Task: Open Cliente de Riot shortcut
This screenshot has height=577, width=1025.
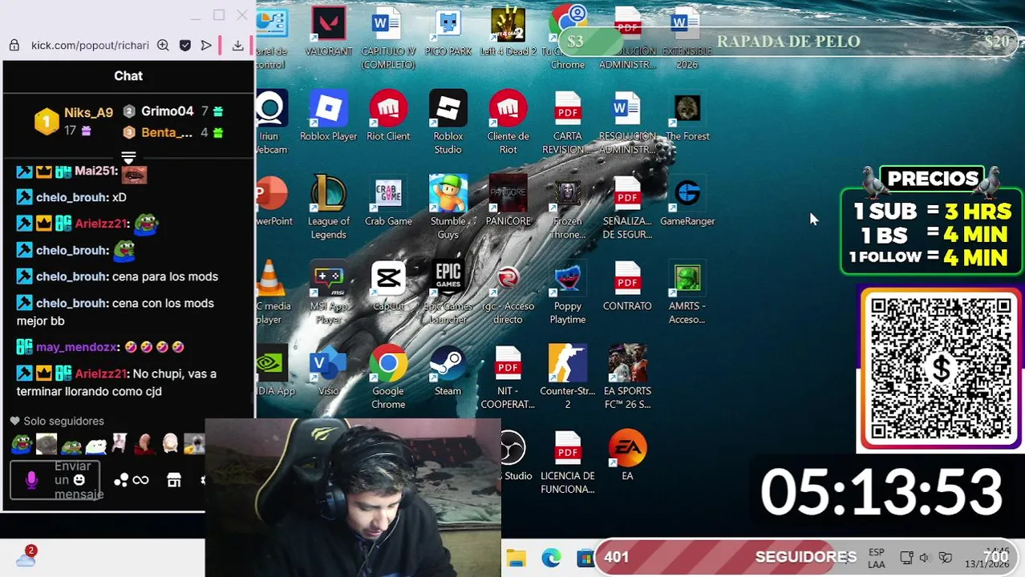Action: click(x=508, y=123)
